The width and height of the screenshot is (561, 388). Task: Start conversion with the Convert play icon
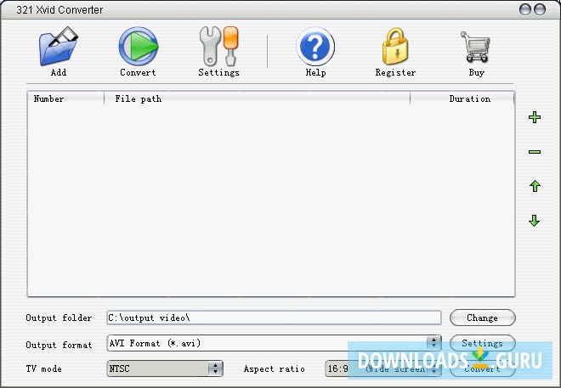(139, 47)
